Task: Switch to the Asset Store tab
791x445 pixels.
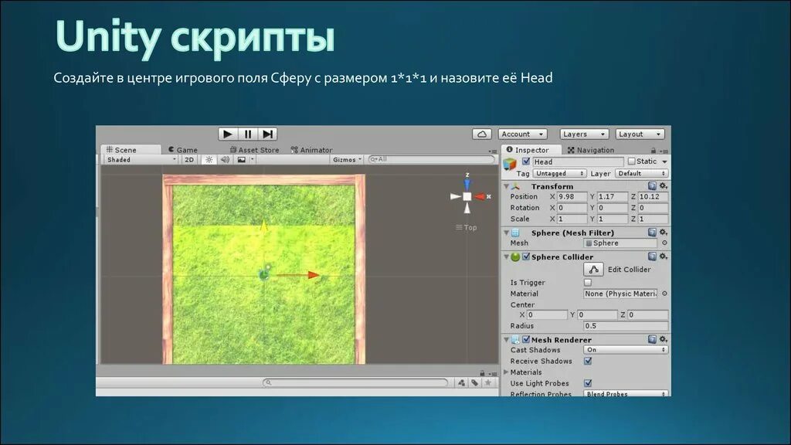Action: pyautogui.click(x=254, y=150)
